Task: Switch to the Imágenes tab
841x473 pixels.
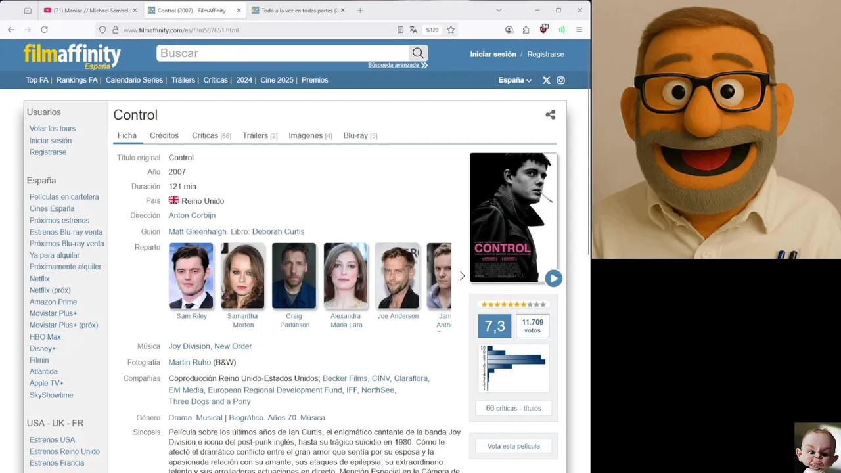Action: pos(310,135)
